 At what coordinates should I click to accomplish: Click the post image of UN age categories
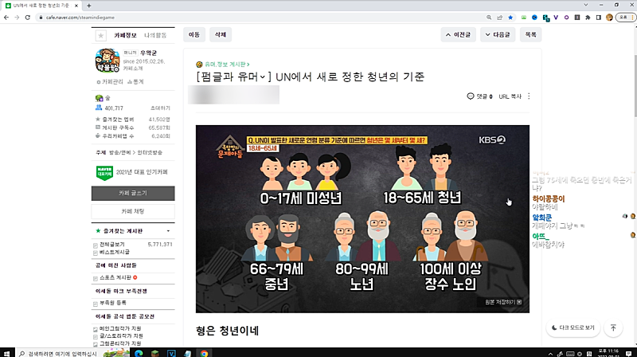tap(362, 219)
